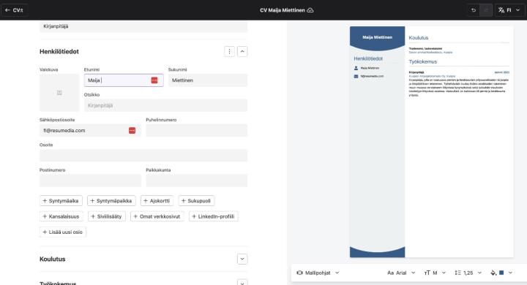Click red icon in email field
Viewport: 527px width, 285px height.
(132, 130)
